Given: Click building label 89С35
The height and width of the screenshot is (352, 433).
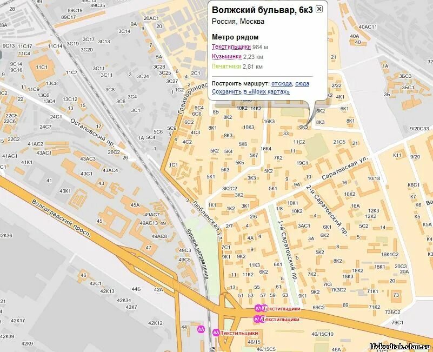Looking at the screenshot, I should [98, 5].
